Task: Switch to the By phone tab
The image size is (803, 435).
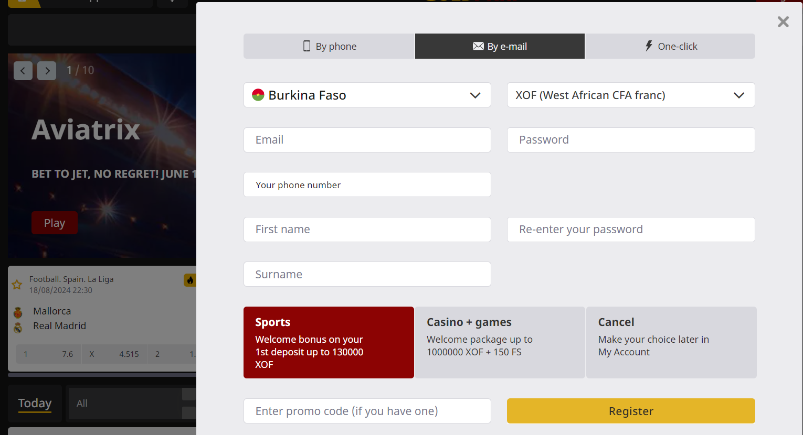Action: (329, 46)
